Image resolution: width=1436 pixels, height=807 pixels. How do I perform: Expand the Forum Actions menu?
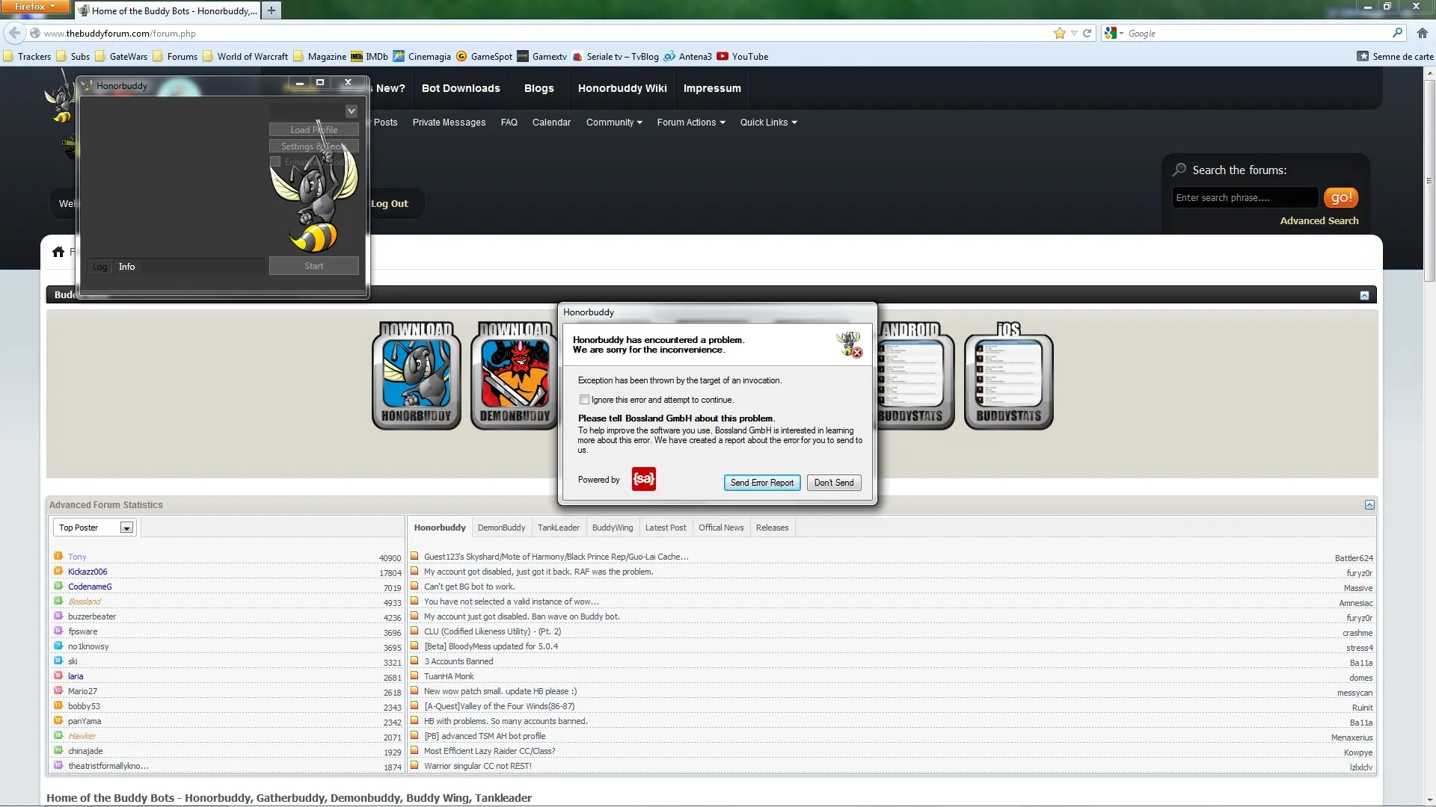(691, 123)
